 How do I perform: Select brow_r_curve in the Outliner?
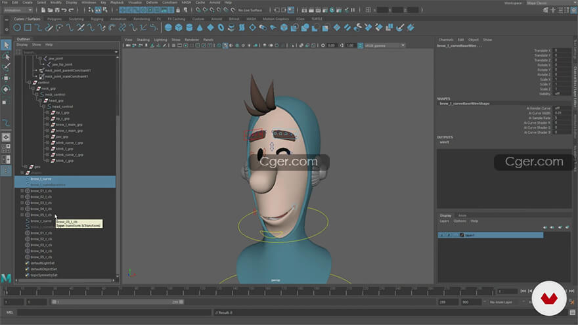[41, 221]
